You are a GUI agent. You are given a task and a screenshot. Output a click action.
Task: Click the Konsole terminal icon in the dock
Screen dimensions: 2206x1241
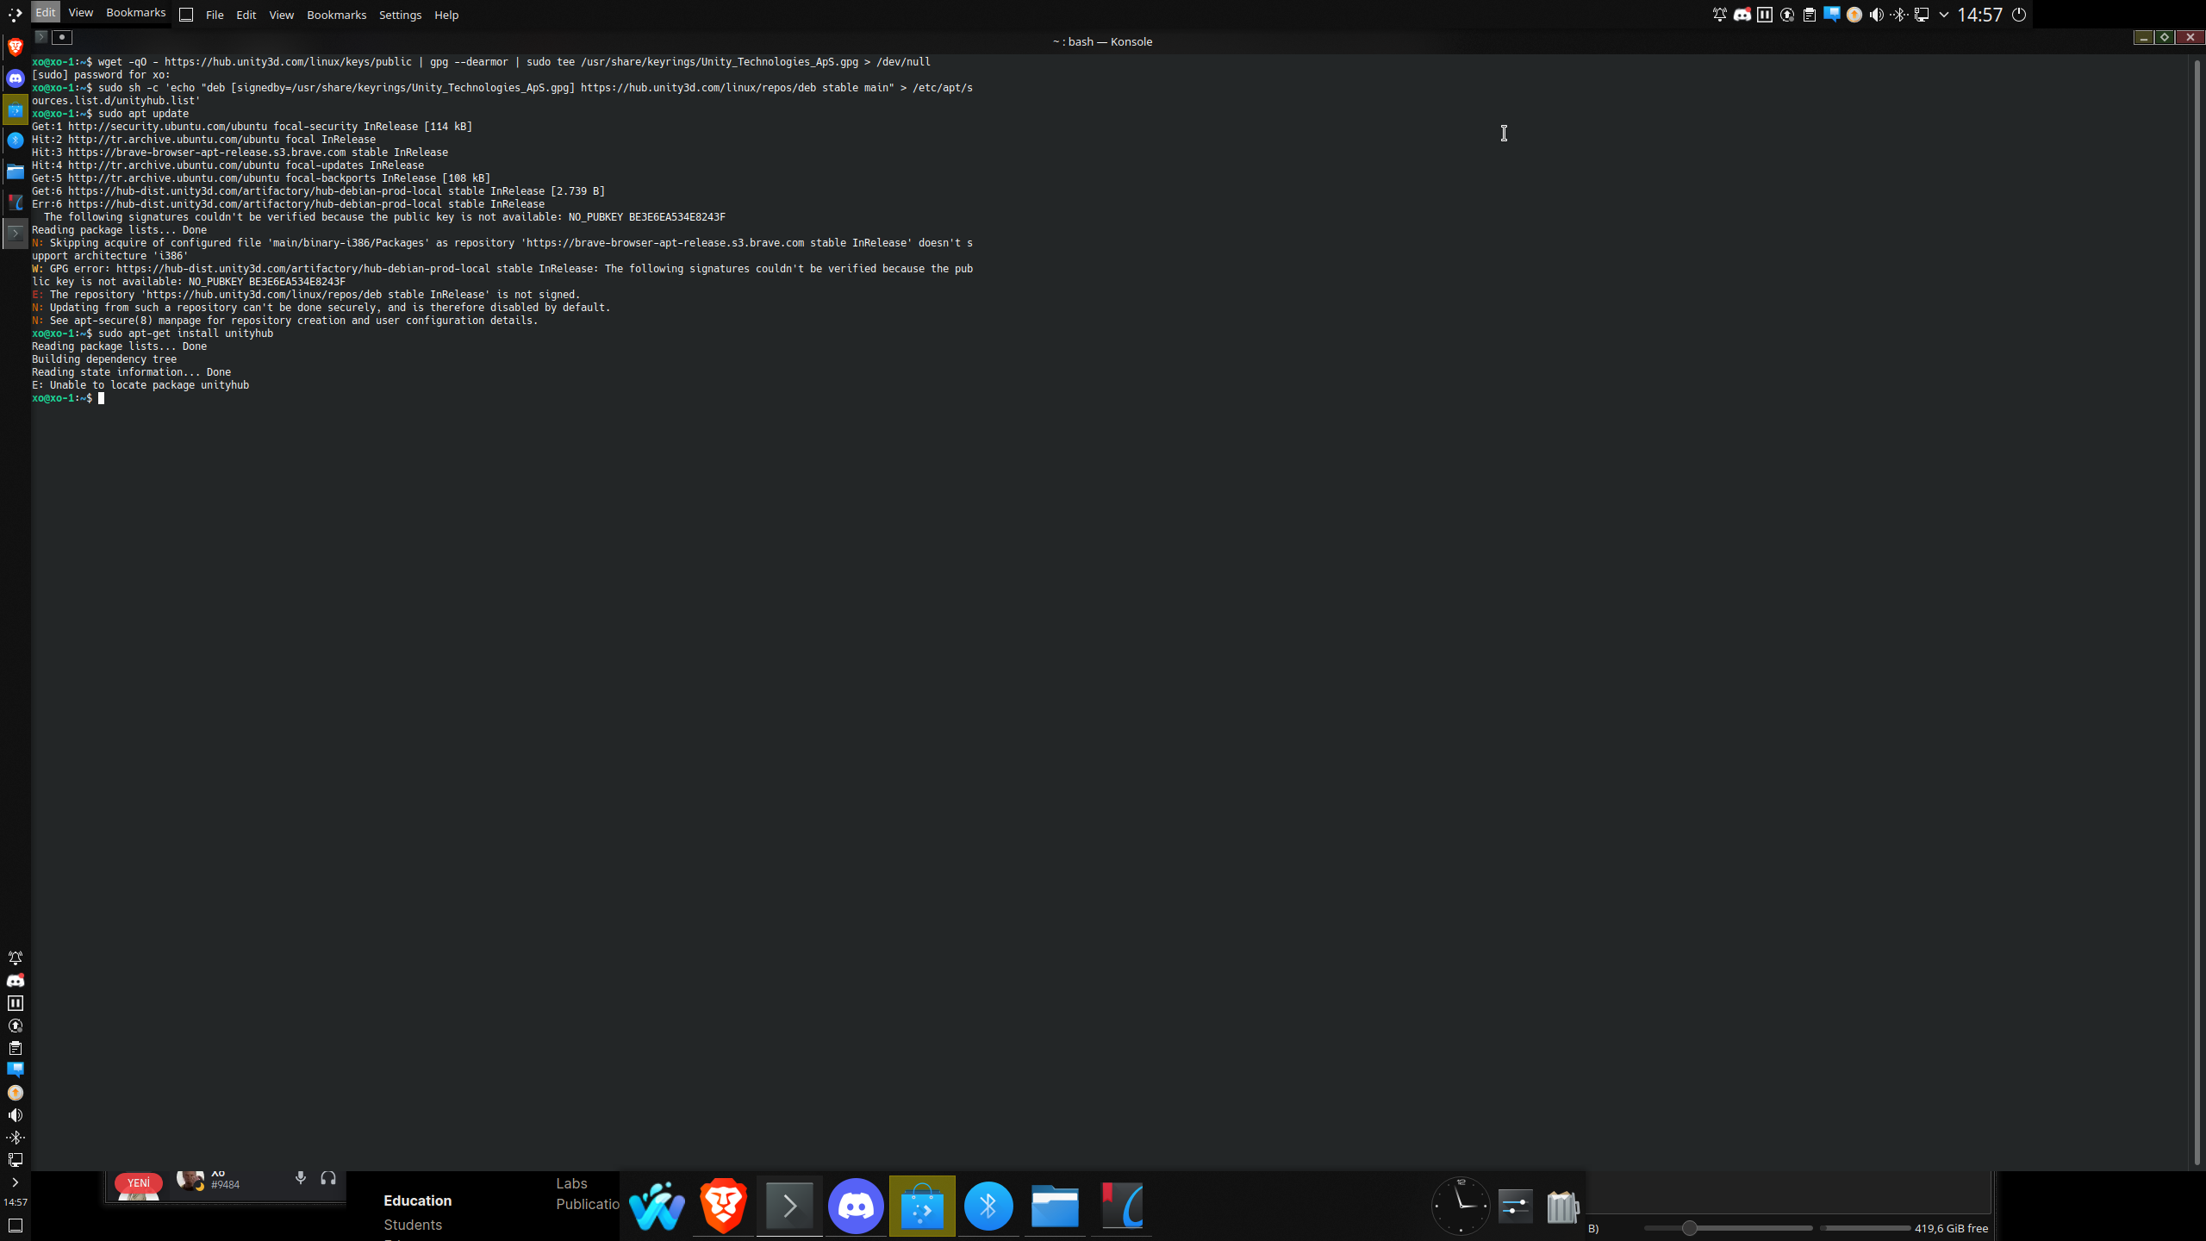(789, 1205)
